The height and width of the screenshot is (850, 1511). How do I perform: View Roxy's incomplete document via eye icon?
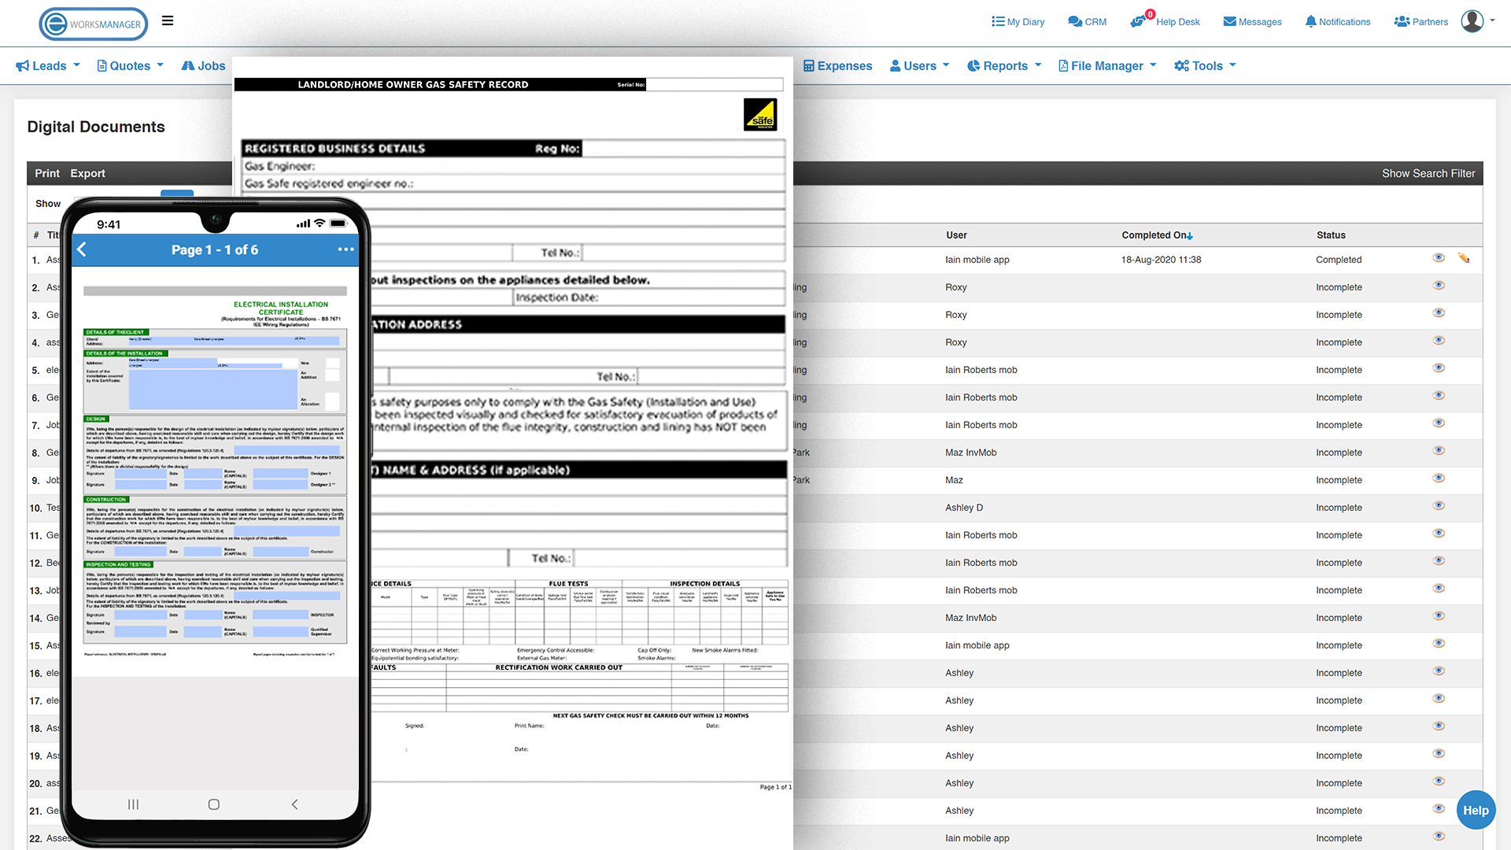click(1439, 285)
